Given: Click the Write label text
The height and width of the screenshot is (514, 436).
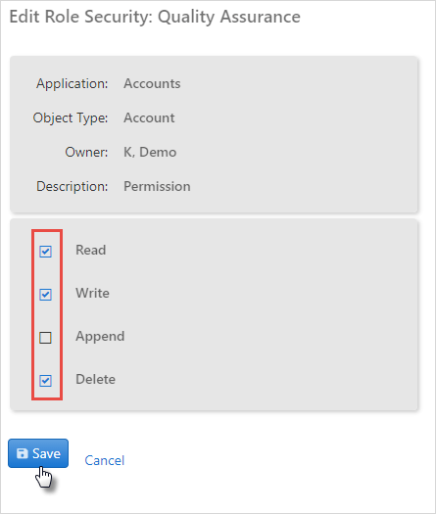Looking at the screenshot, I should pos(92,293).
